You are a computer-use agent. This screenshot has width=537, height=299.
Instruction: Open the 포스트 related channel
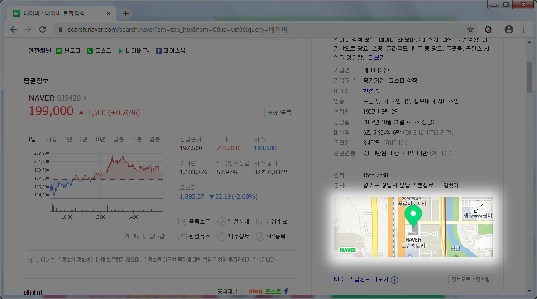pos(99,51)
